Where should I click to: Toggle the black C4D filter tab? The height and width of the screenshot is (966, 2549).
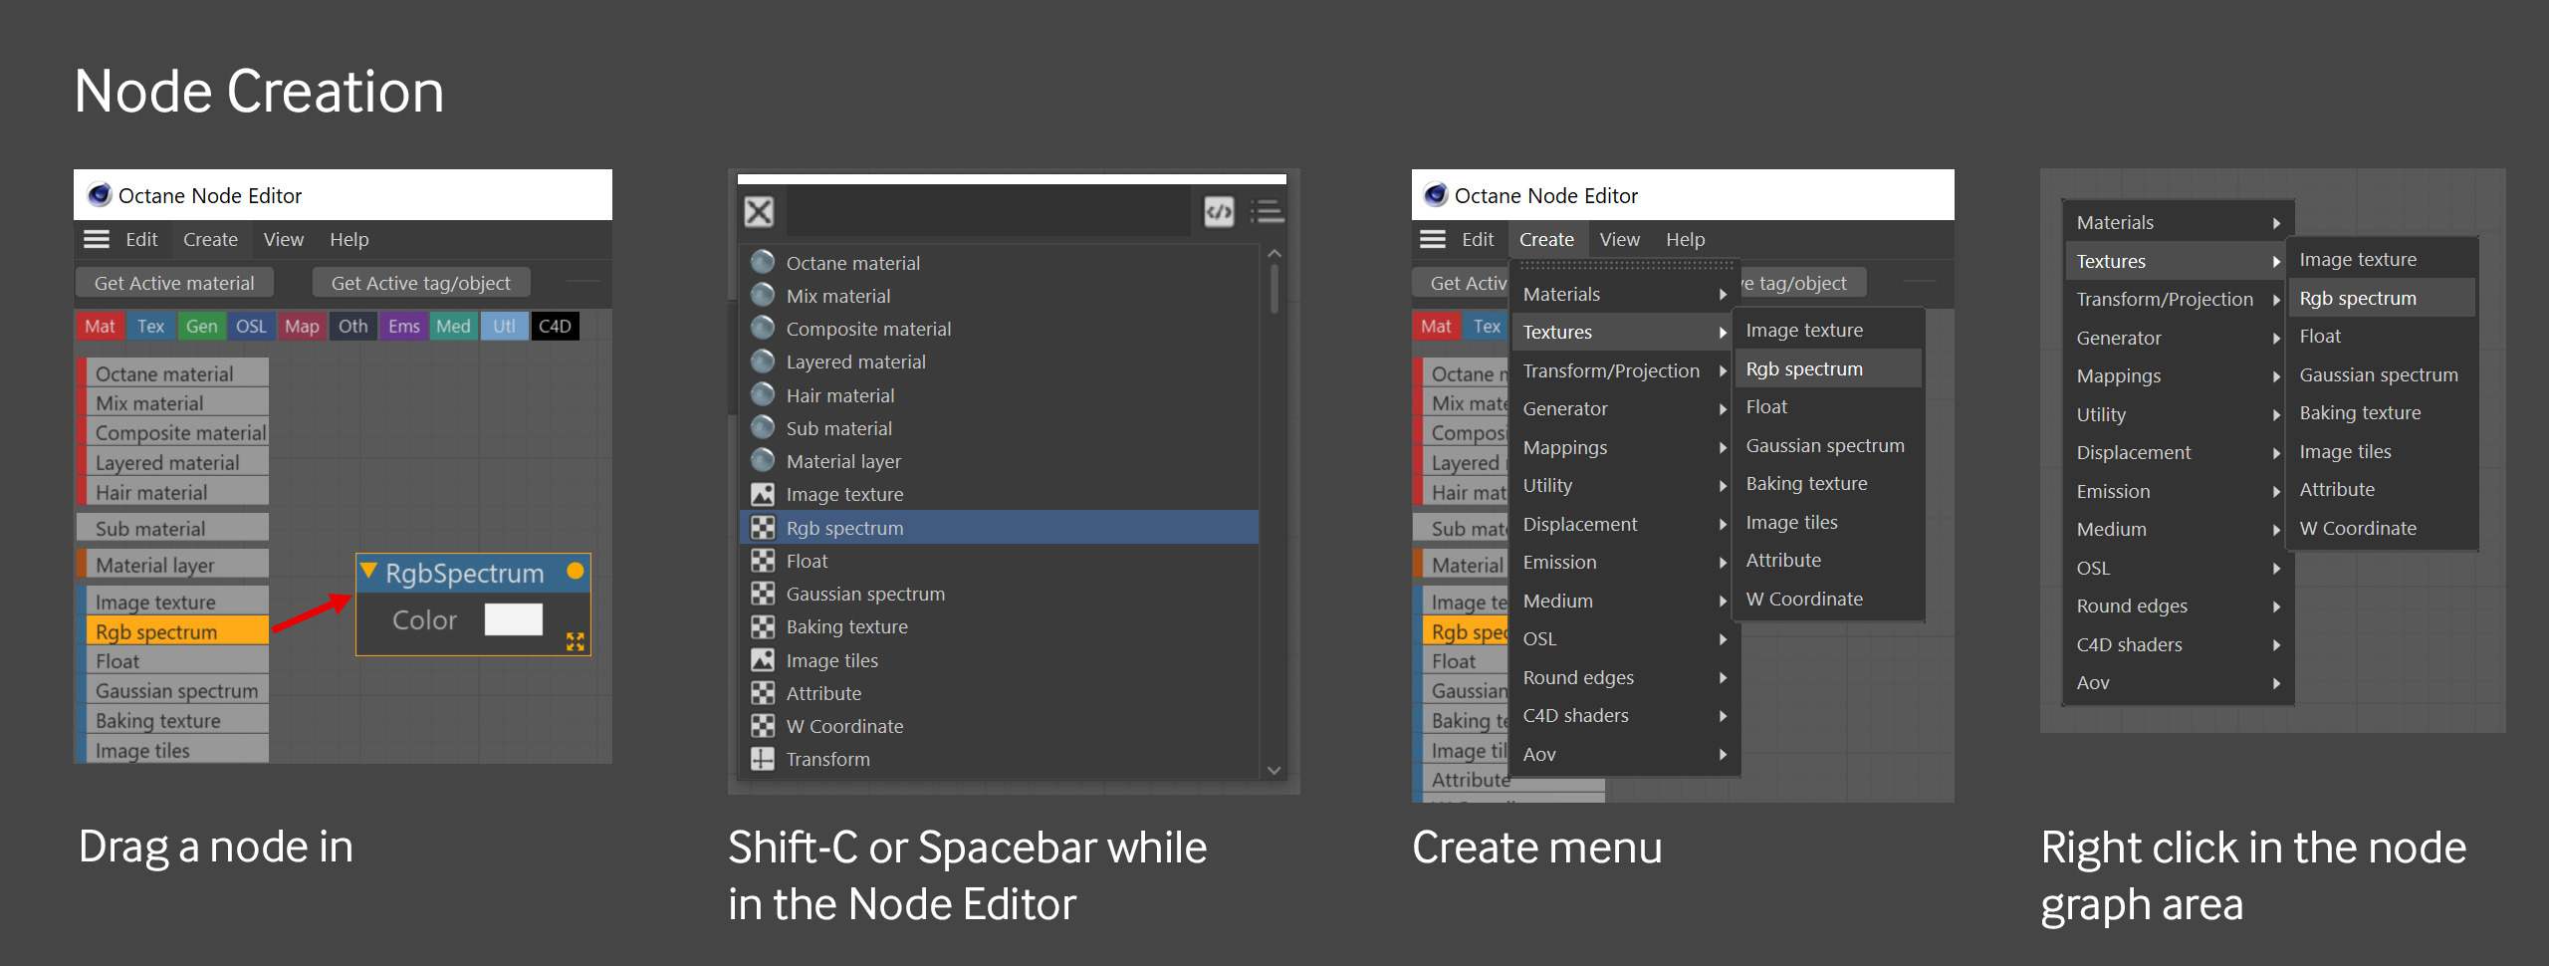pos(555,326)
